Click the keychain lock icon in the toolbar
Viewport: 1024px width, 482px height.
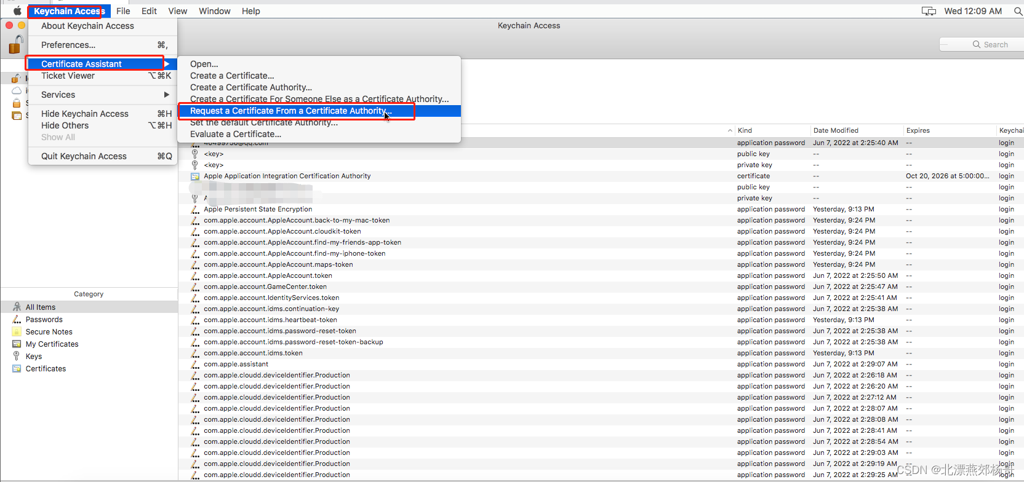click(x=15, y=45)
